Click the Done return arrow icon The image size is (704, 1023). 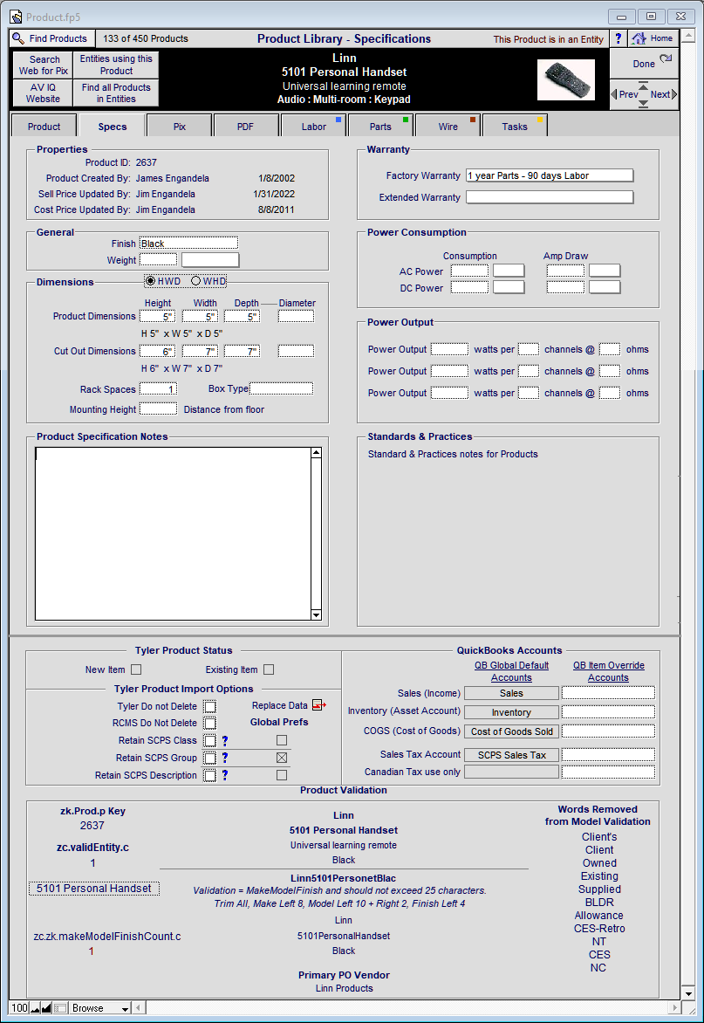click(x=666, y=60)
